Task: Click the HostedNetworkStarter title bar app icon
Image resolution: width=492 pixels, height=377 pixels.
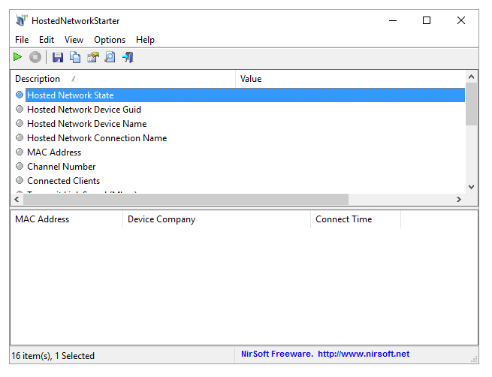Action: click(x=21, y=20)
